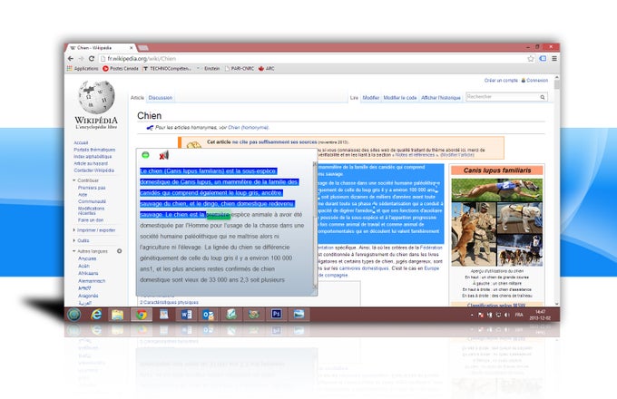
Task: Click the popup's vertical scrollbar
Action: pyautogui.click(x=315, y=224)
